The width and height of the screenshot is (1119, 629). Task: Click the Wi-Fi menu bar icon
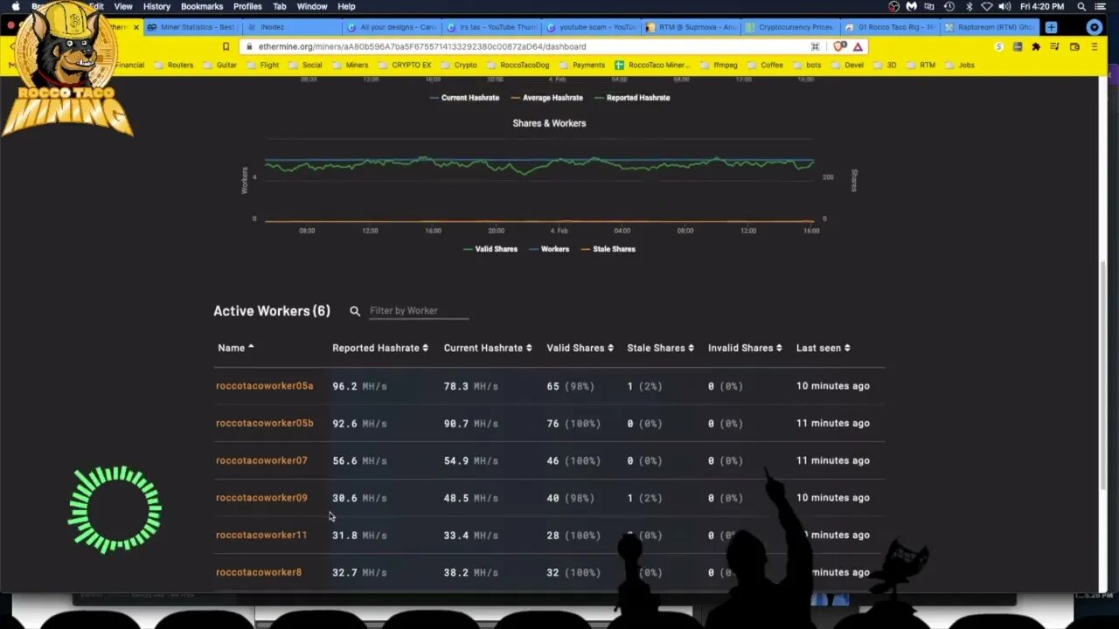coord(987,6)
